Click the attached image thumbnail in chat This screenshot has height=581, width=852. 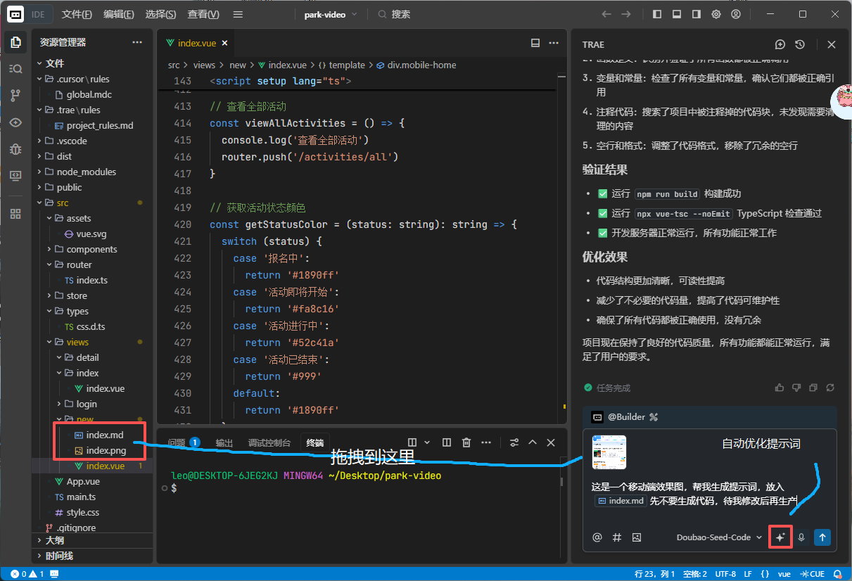(609, 452)
